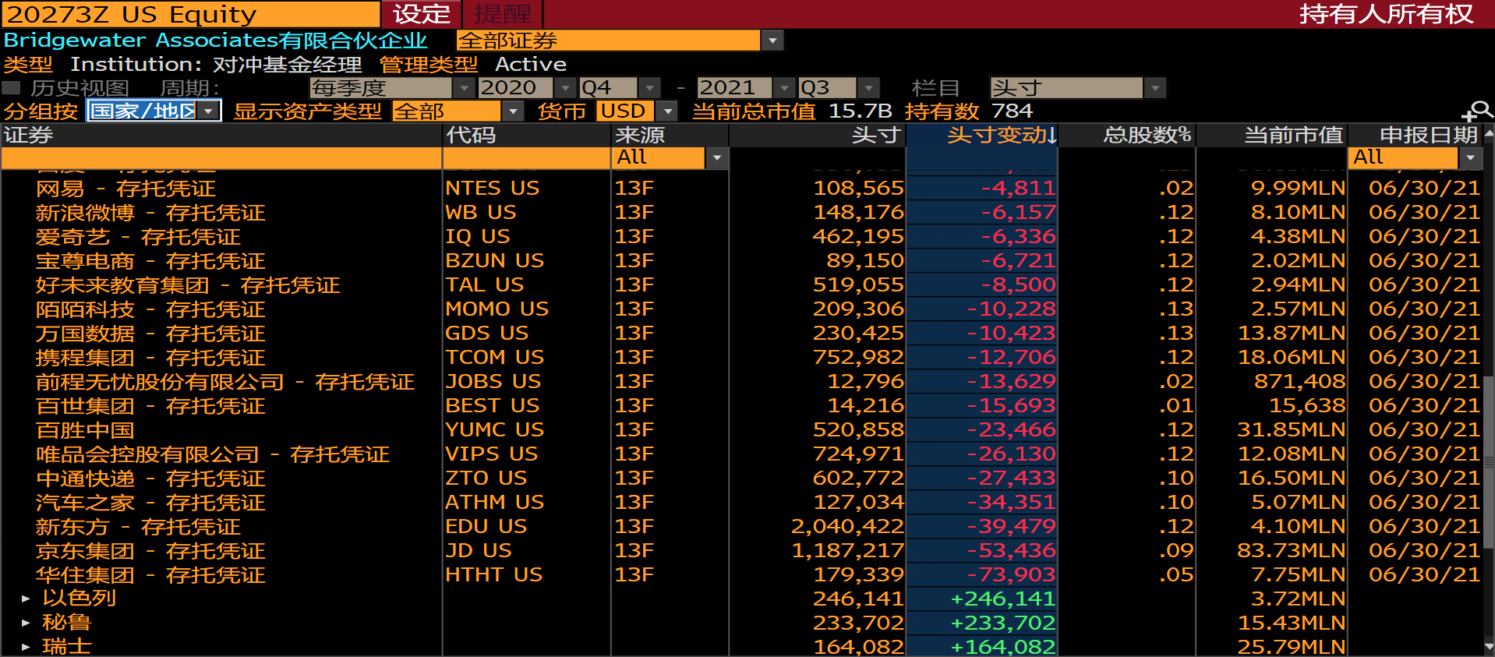Click the scrollbar up arrow
The width and height of the screenshot is (1495, 657).
(1489, 134)
